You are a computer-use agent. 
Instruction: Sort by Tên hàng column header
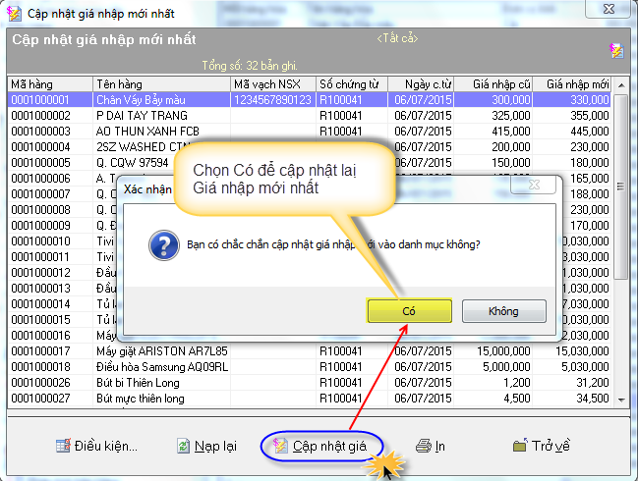(x=161, y=83)
